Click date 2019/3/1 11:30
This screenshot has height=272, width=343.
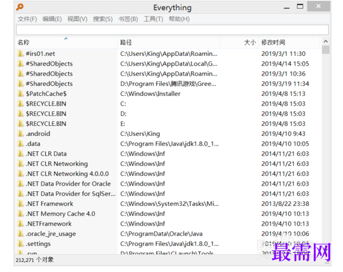(283, 54)
